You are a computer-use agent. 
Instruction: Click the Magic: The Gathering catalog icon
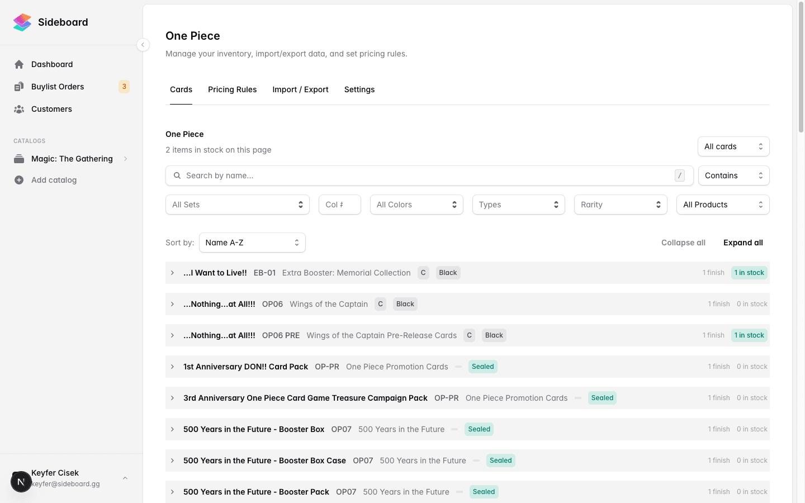[19, 159]
